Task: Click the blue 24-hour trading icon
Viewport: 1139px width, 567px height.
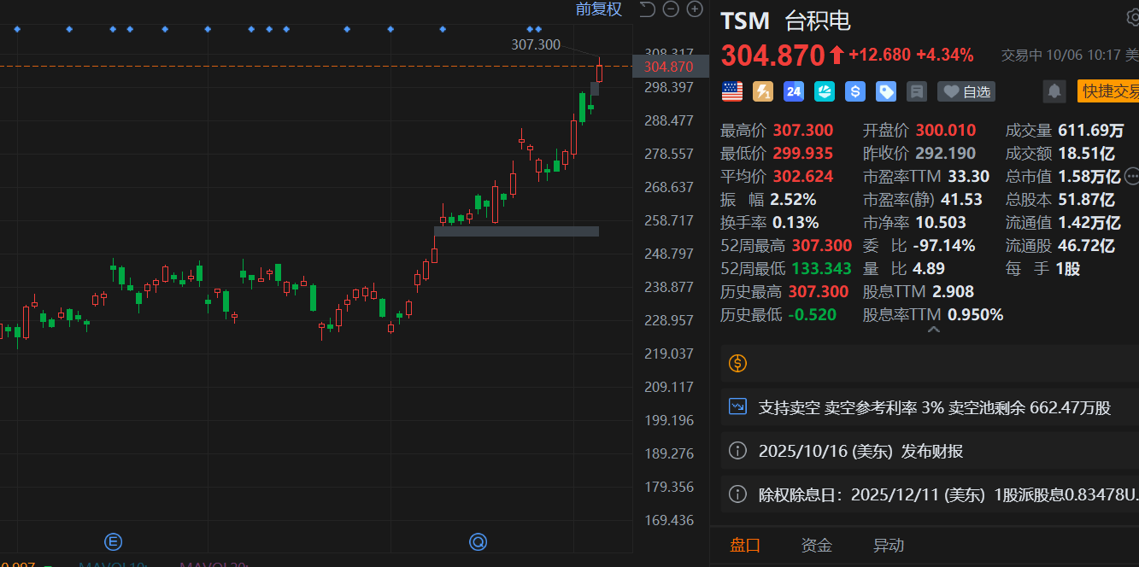Action: click(794, 91)
